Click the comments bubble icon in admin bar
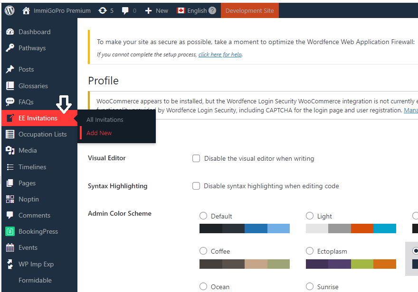This screenshot has width=418, height=292. [x=125, y=10]
